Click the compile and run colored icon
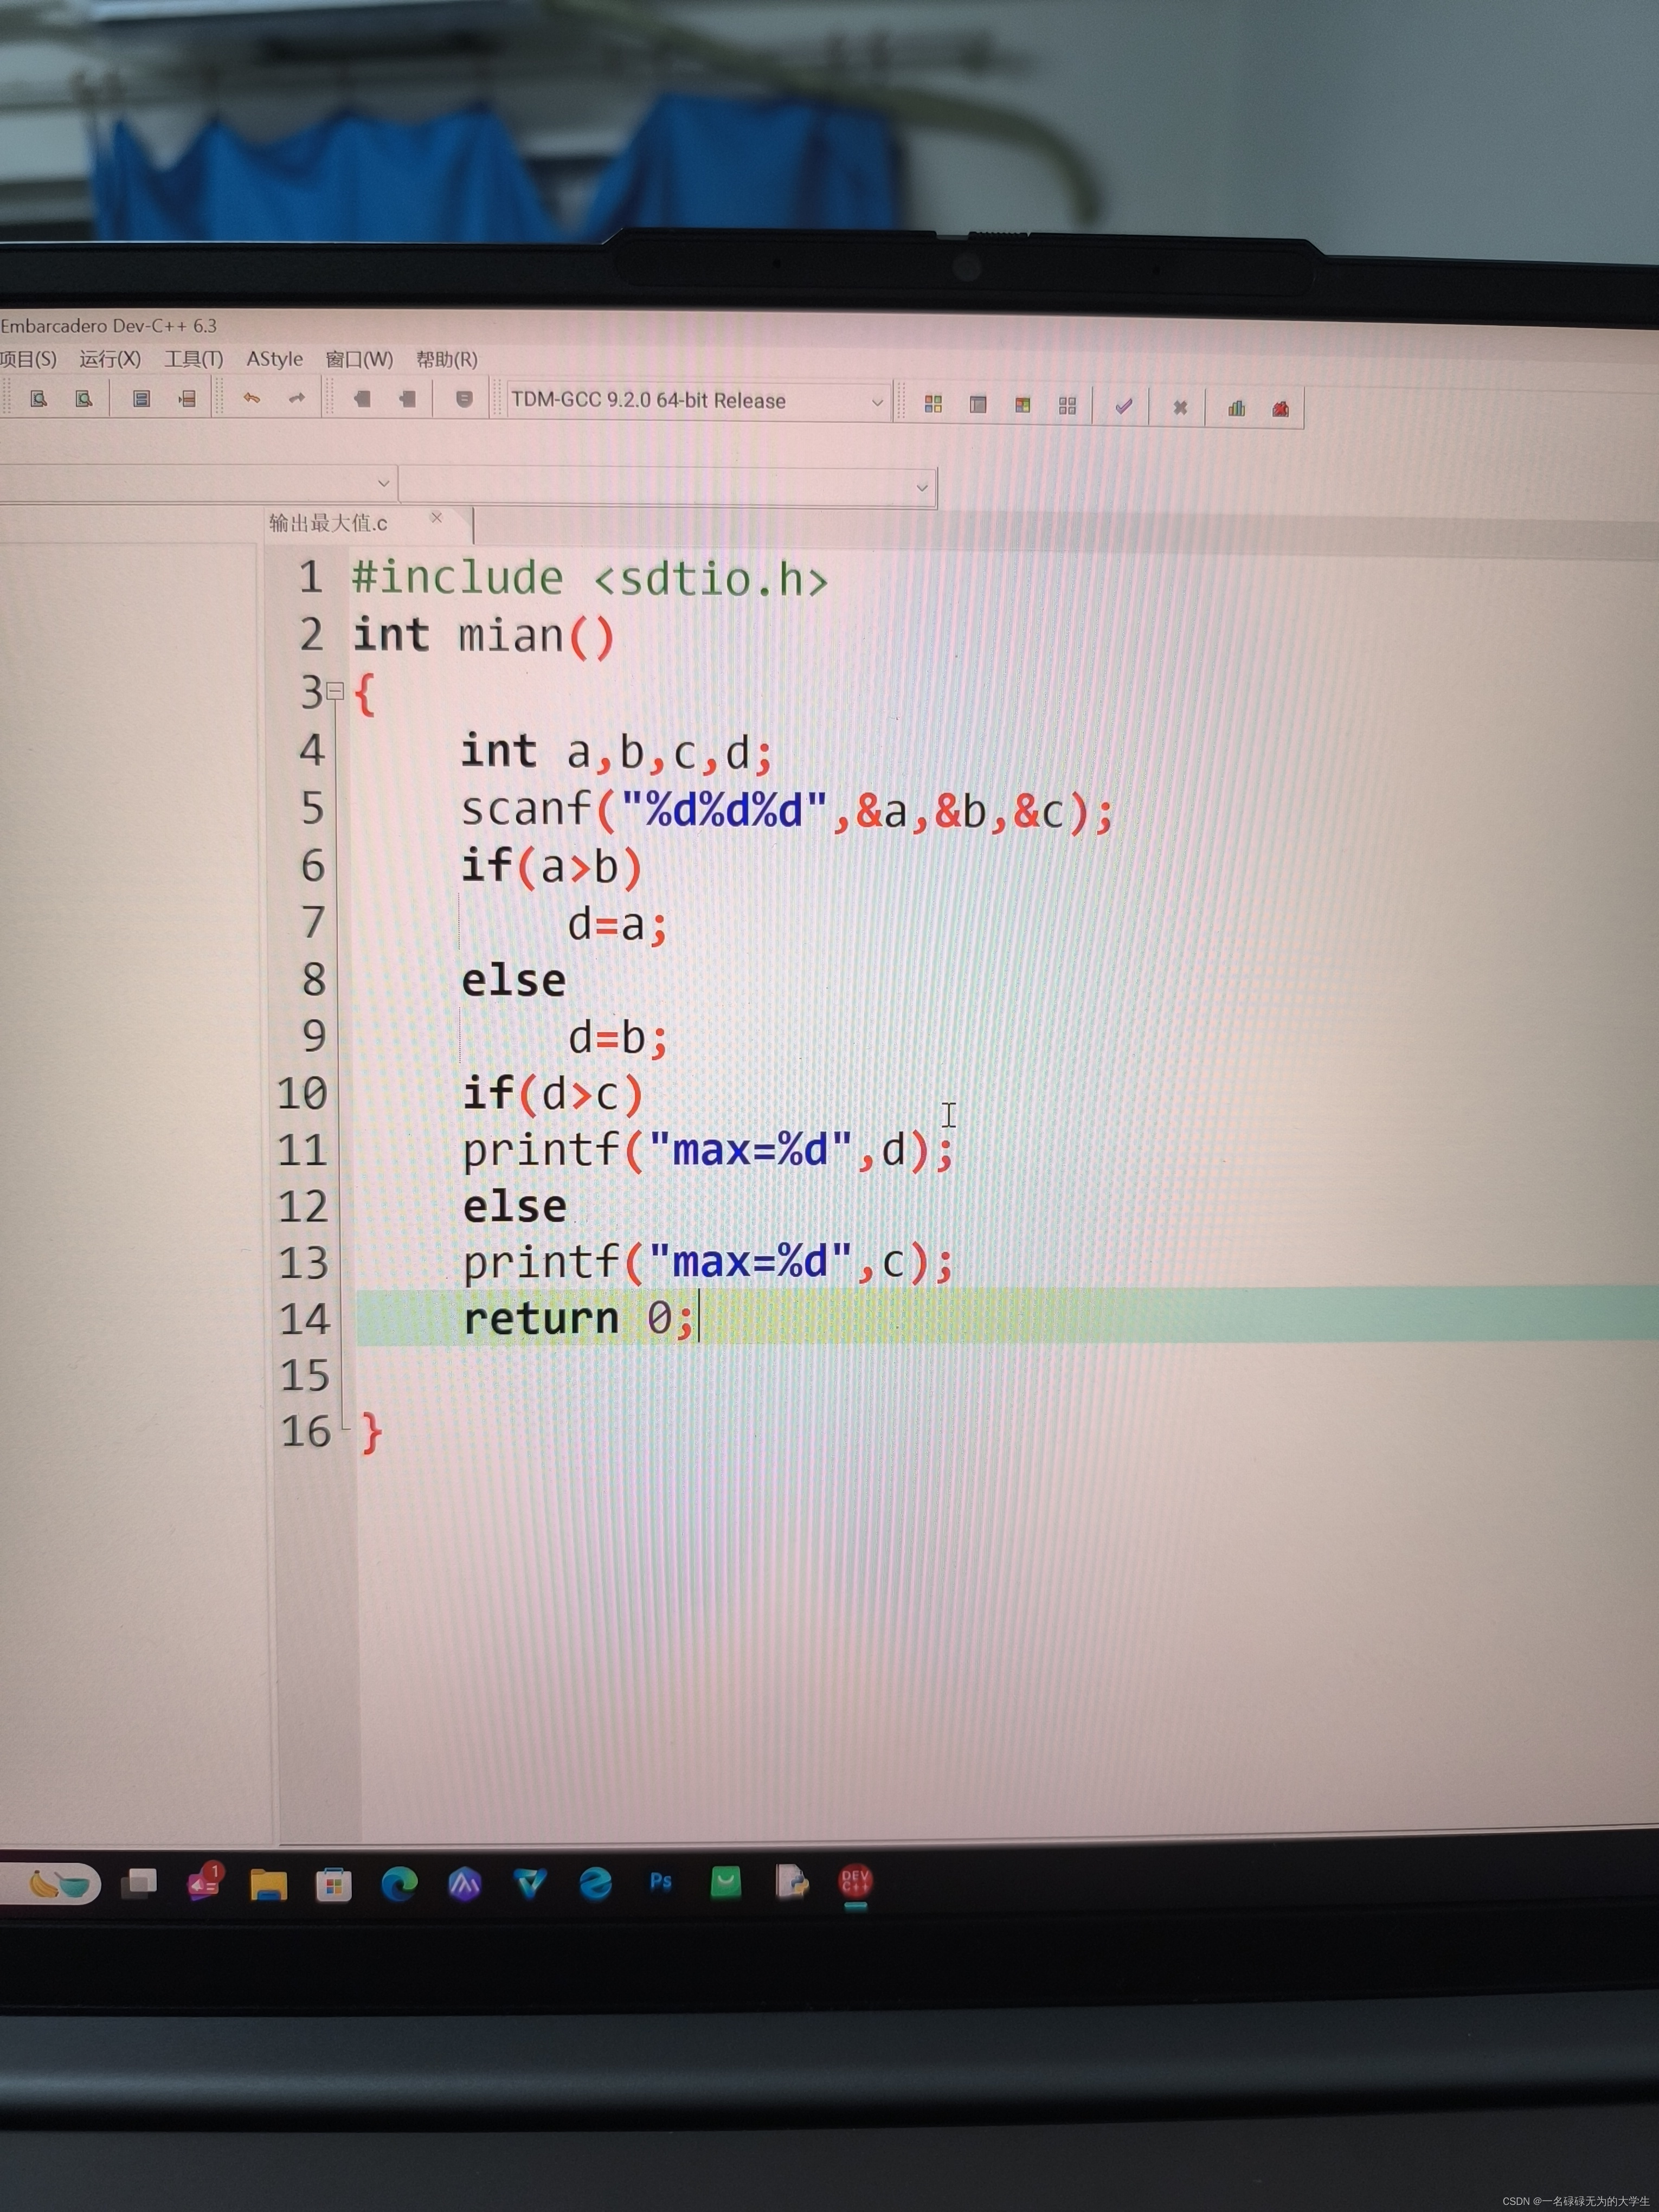The width and height of the screenshot is (1659, 2212). tap(1022, 405)
